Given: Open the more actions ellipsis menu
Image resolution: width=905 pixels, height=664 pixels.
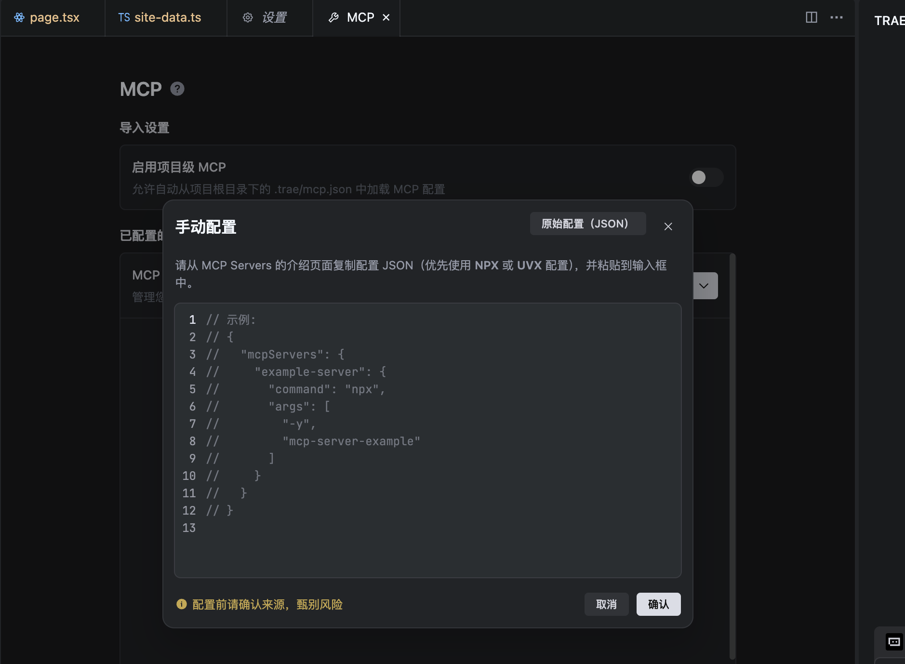Looking at the screenshot, I should tap(837, 17).
